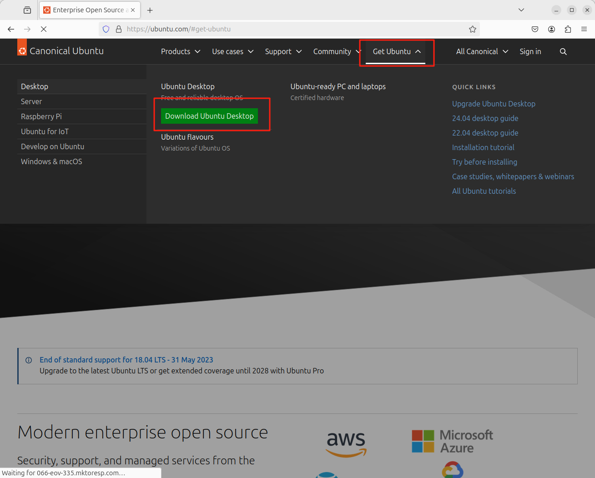Click the Sign in link
This screenshot has width=595, height=478.
click(x=530, y=51)
